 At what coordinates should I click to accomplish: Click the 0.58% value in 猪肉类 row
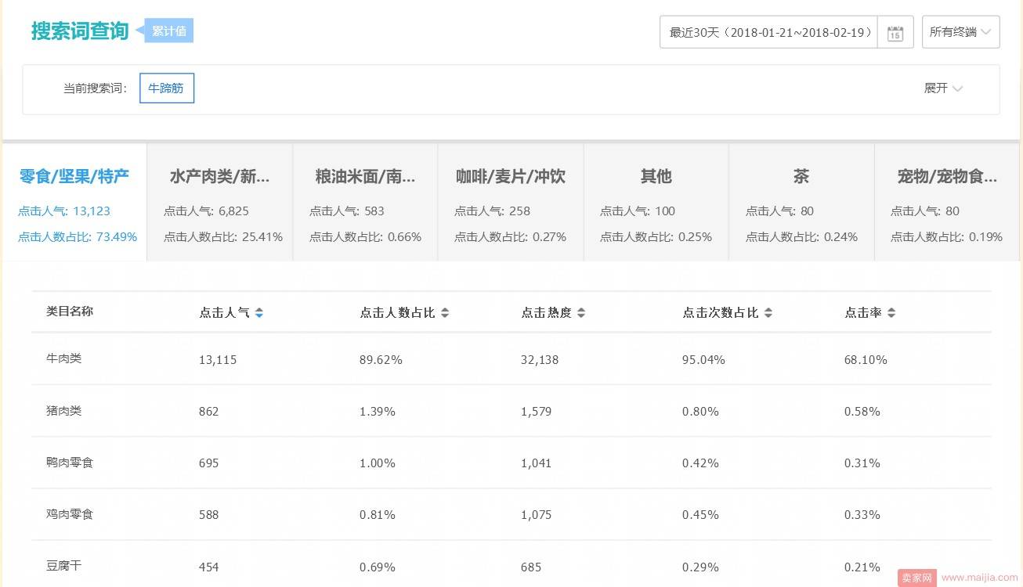pos(862,412)
